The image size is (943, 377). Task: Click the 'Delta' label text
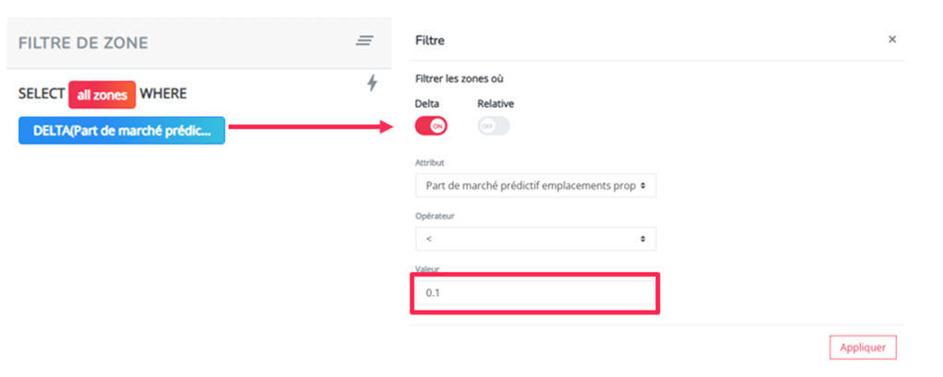[x=427, y=104]
